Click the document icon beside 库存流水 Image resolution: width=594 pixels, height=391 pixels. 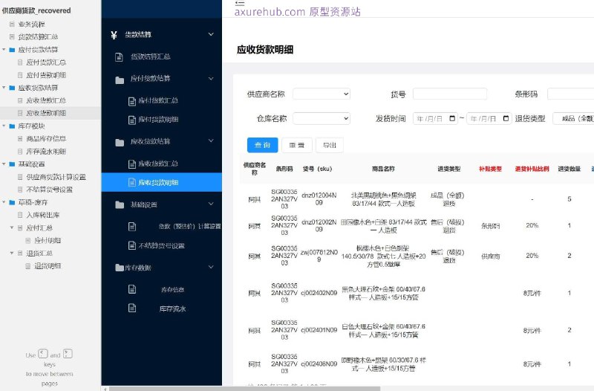coord(132,308)
